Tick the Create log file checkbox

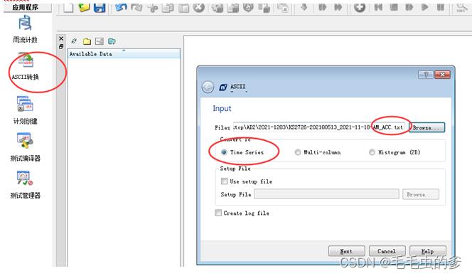218,213
